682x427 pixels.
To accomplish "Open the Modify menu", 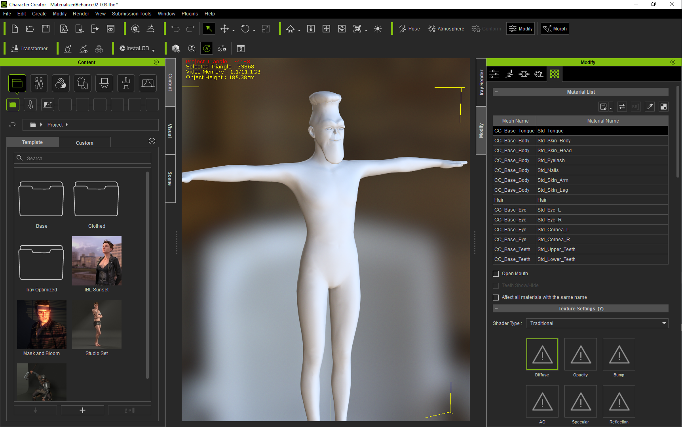I will 60,14.
